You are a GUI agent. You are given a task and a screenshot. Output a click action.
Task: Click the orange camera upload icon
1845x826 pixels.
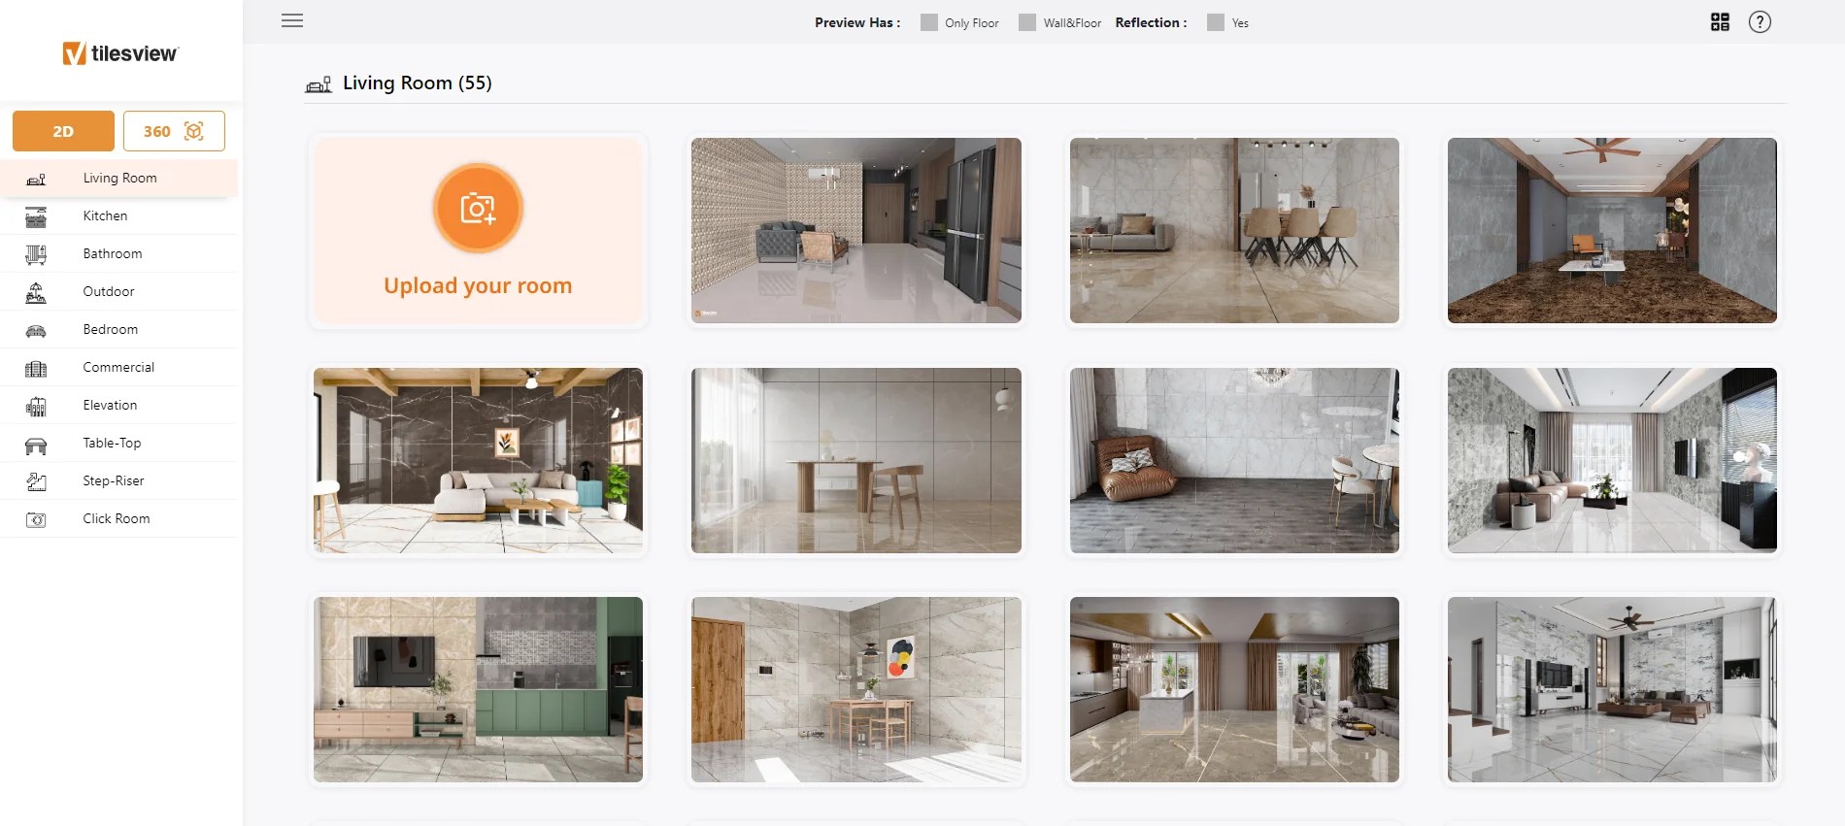478,208
